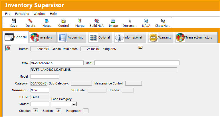Viewport: 220px width, 117px height.
Task: Click the Control toolbar icon
Action: [63, 21]
